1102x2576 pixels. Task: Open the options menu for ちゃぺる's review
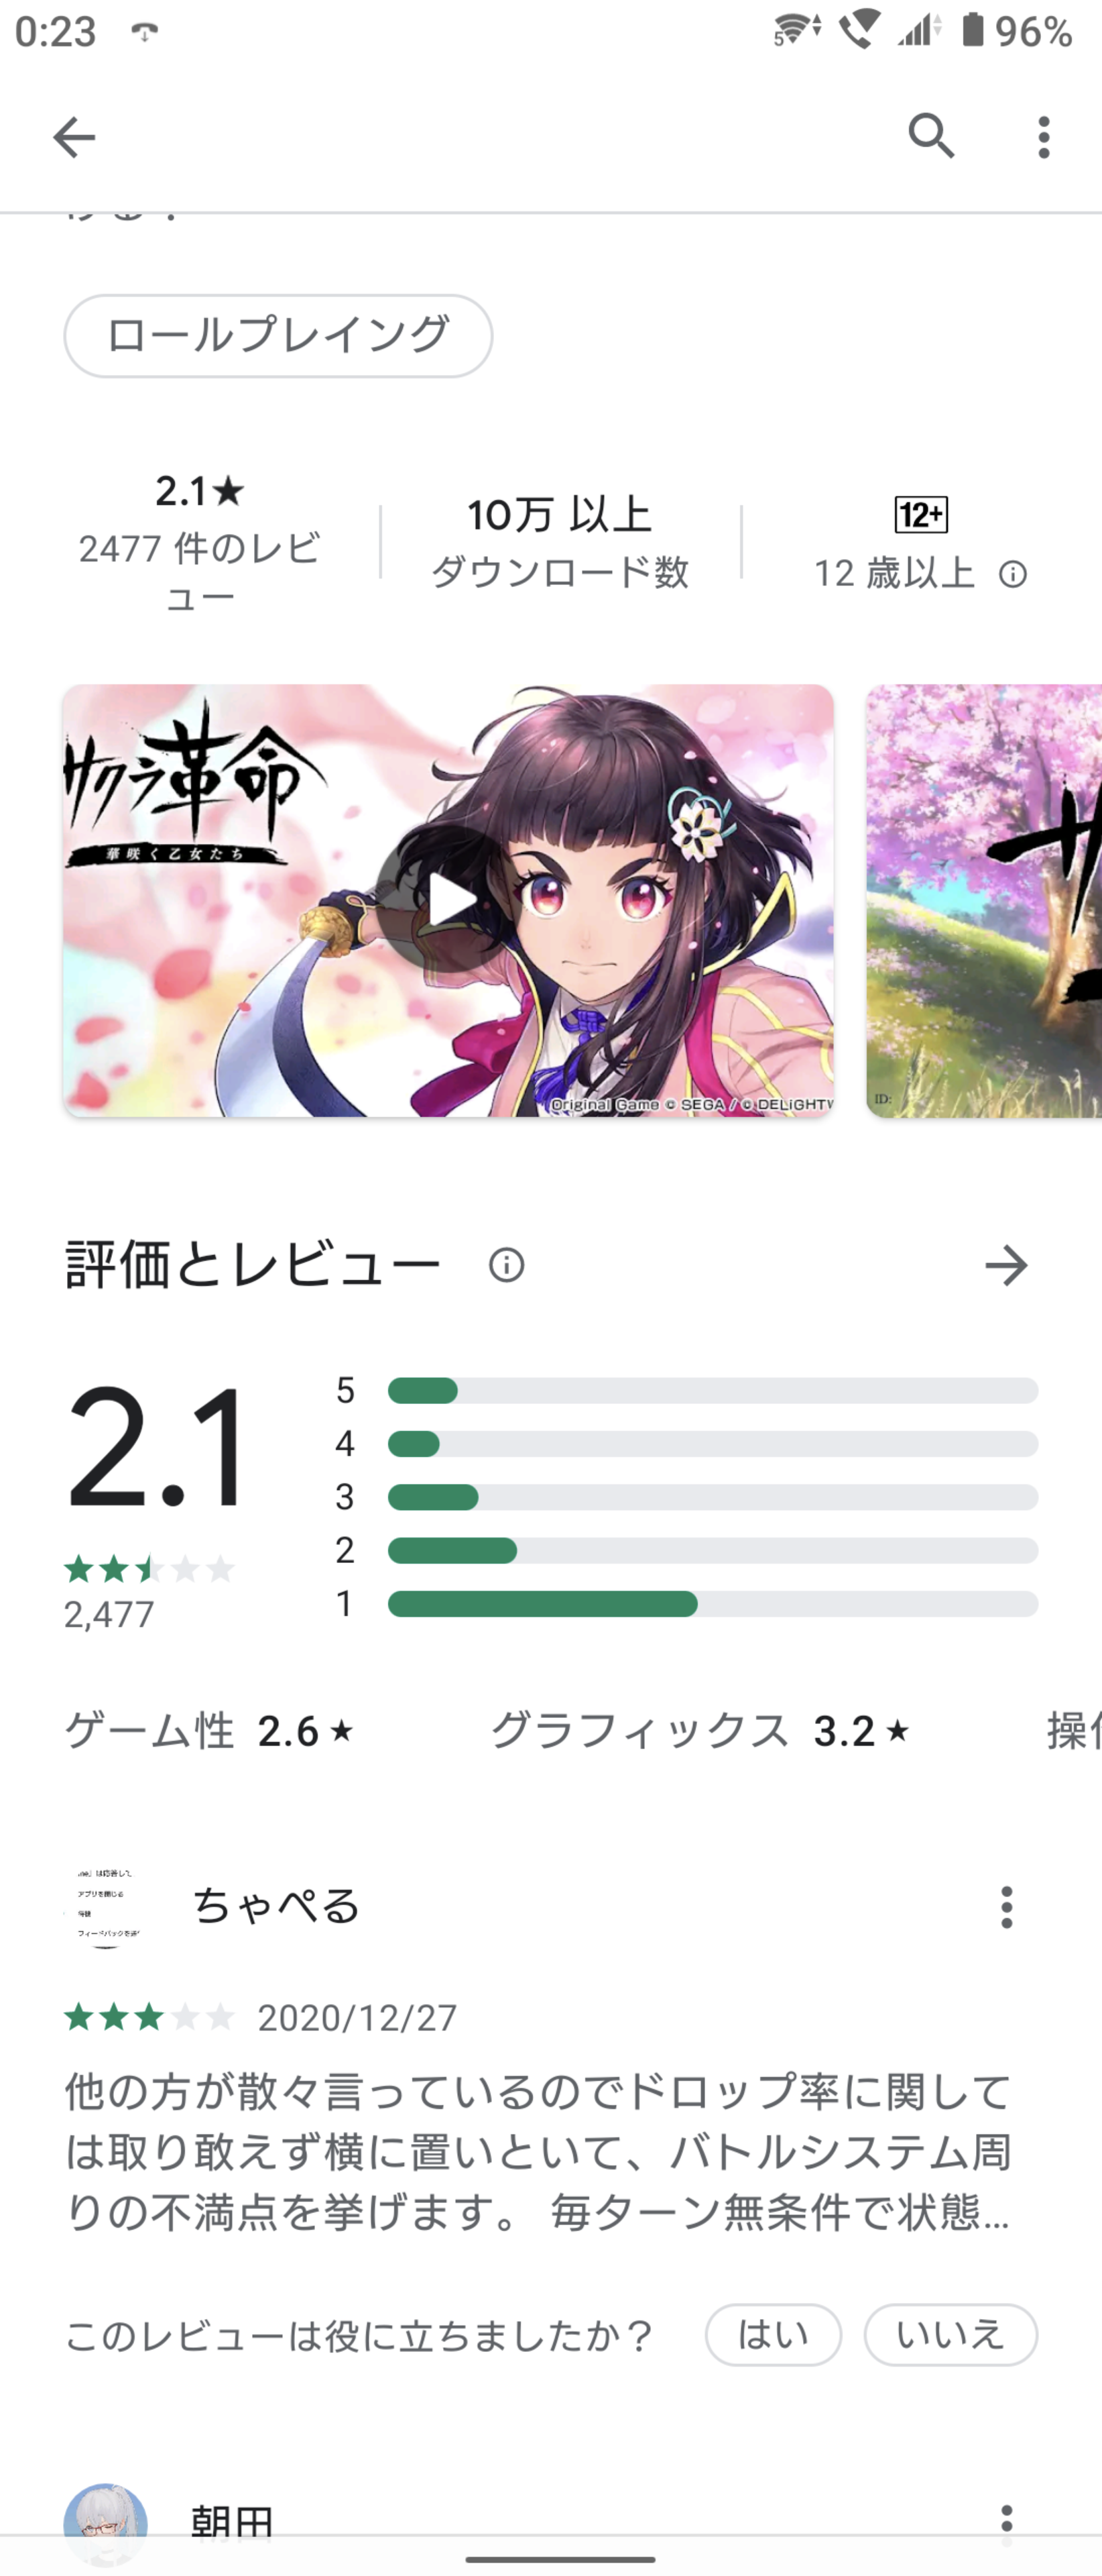(x=1006, y=1907)
